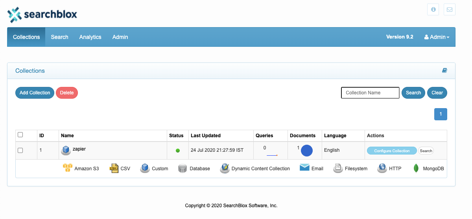Check the checkbox for zapier row
Screen dimensions: 472x219
pos(20,150)
